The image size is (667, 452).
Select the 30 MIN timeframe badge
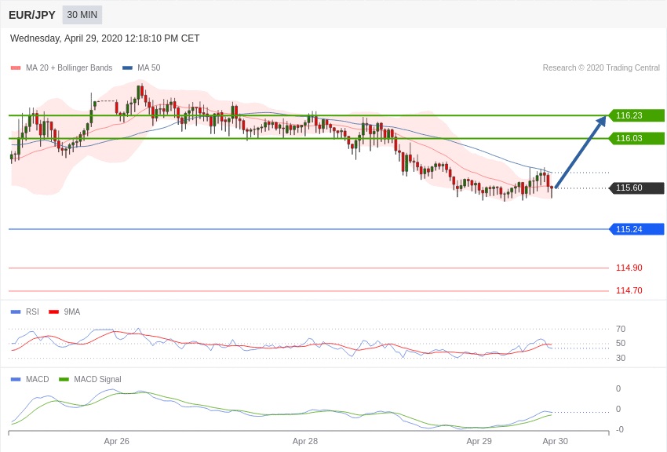[x=82, y=15]
